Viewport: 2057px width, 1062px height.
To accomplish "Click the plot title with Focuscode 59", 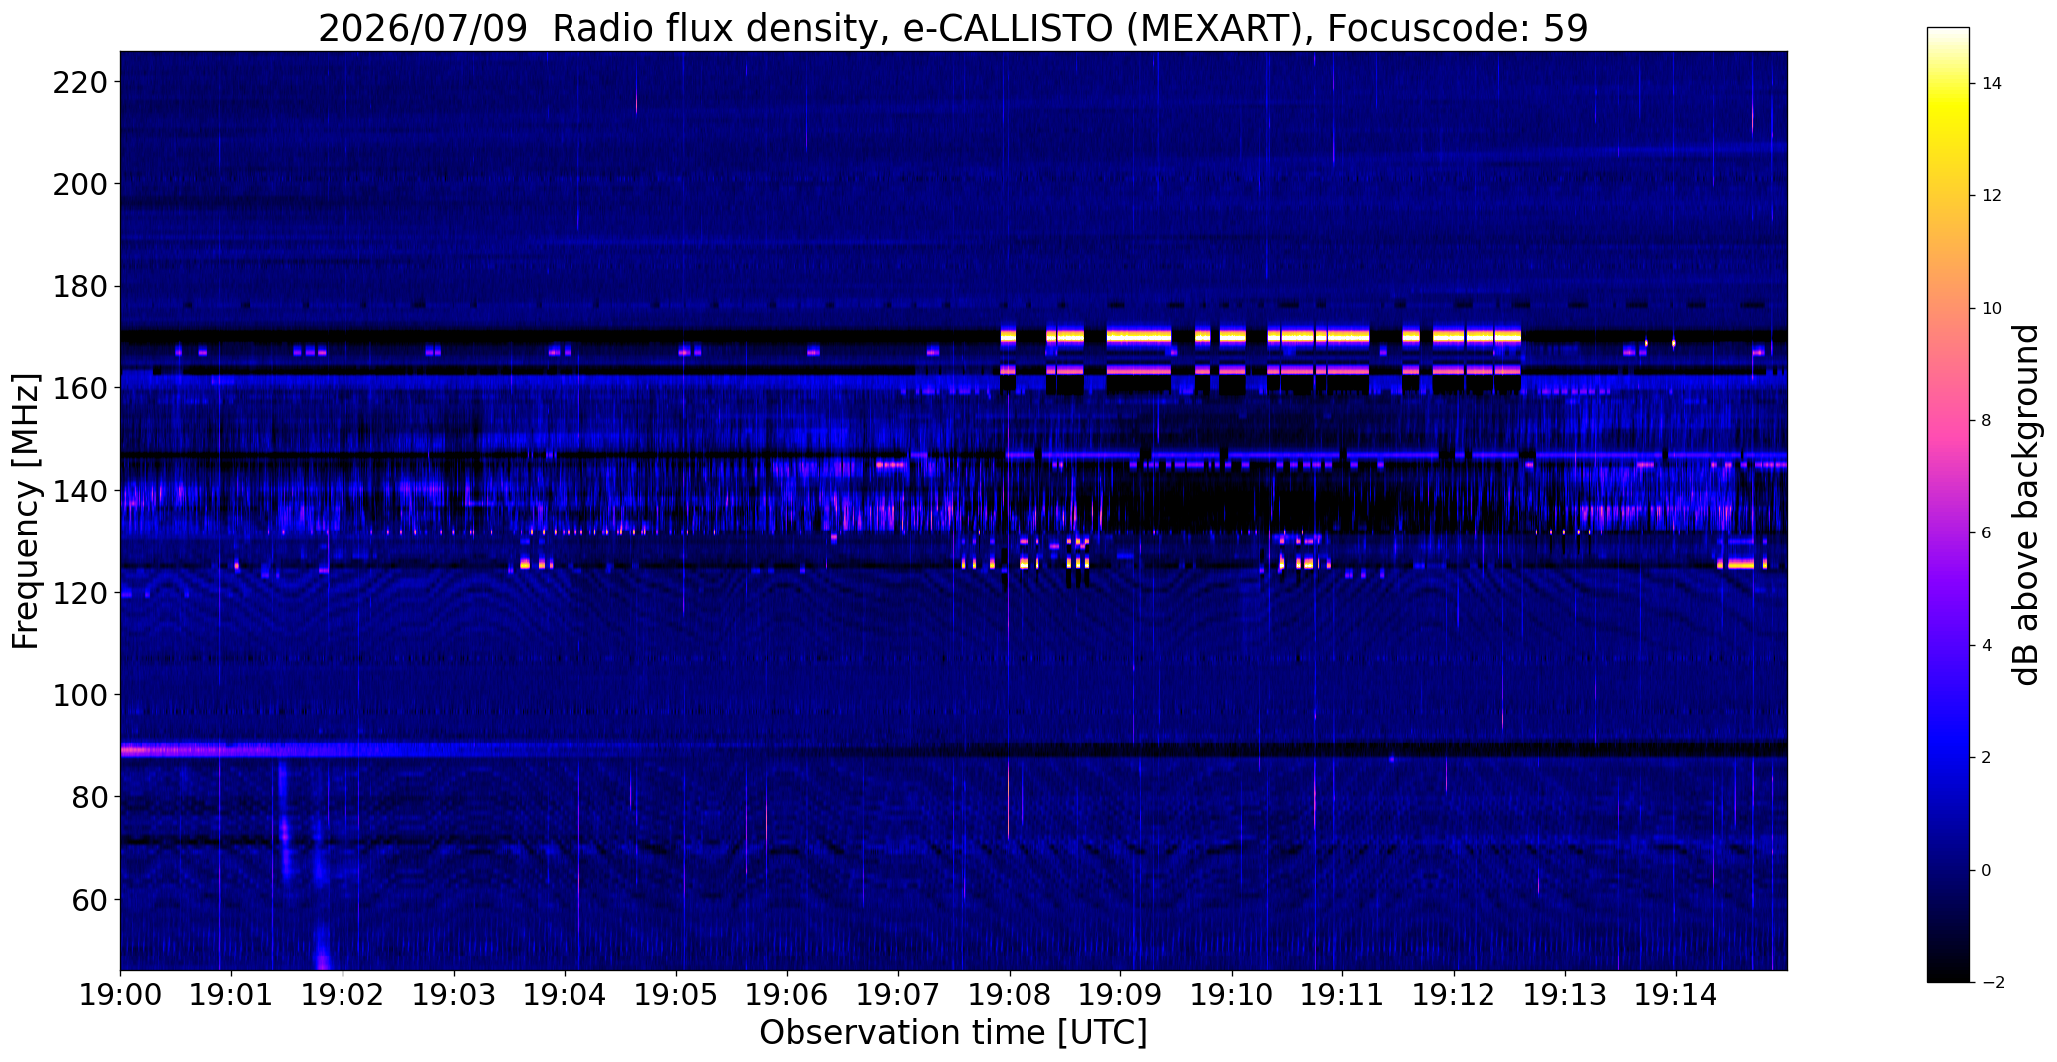I will [953, 28].
